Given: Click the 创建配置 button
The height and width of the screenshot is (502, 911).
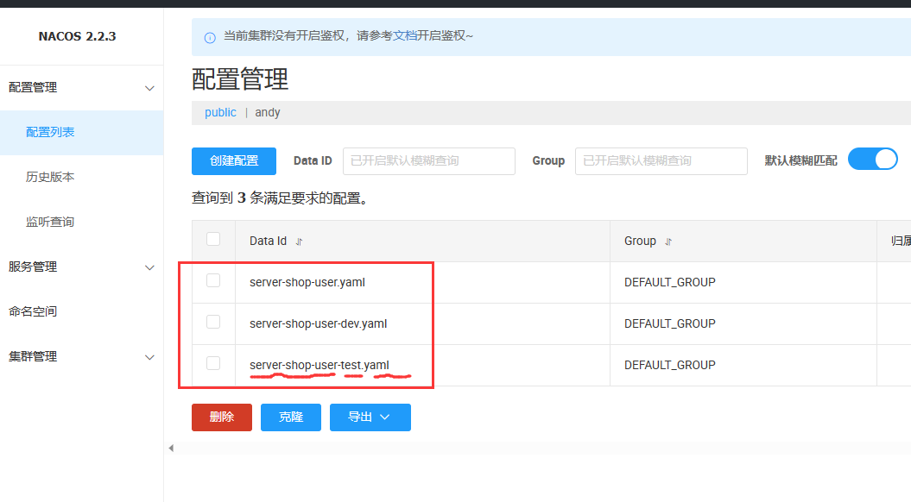Looking at the screenshot, I should pos(233,160).
